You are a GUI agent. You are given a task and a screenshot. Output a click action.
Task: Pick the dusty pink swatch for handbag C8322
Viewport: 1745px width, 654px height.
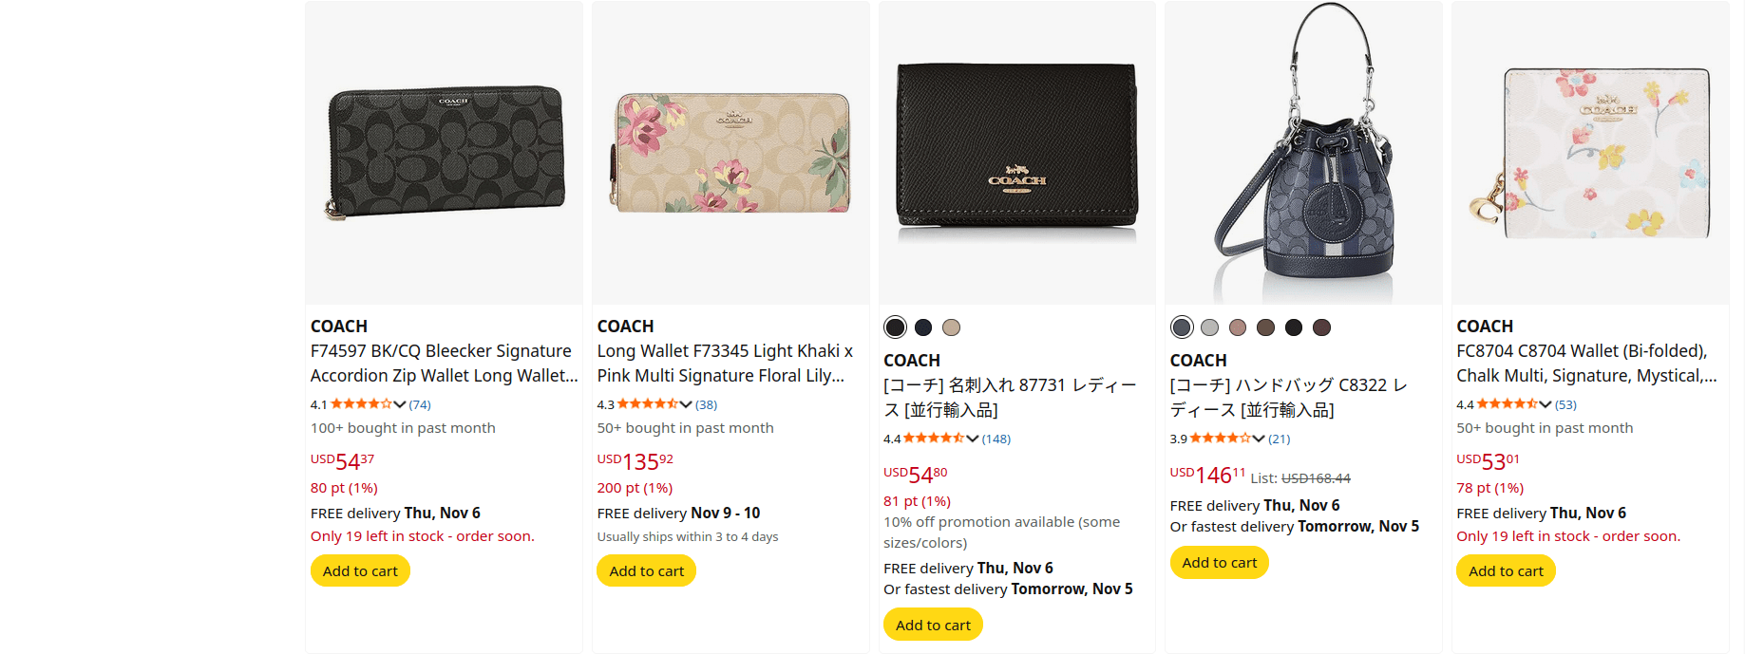coord(1238,327)
